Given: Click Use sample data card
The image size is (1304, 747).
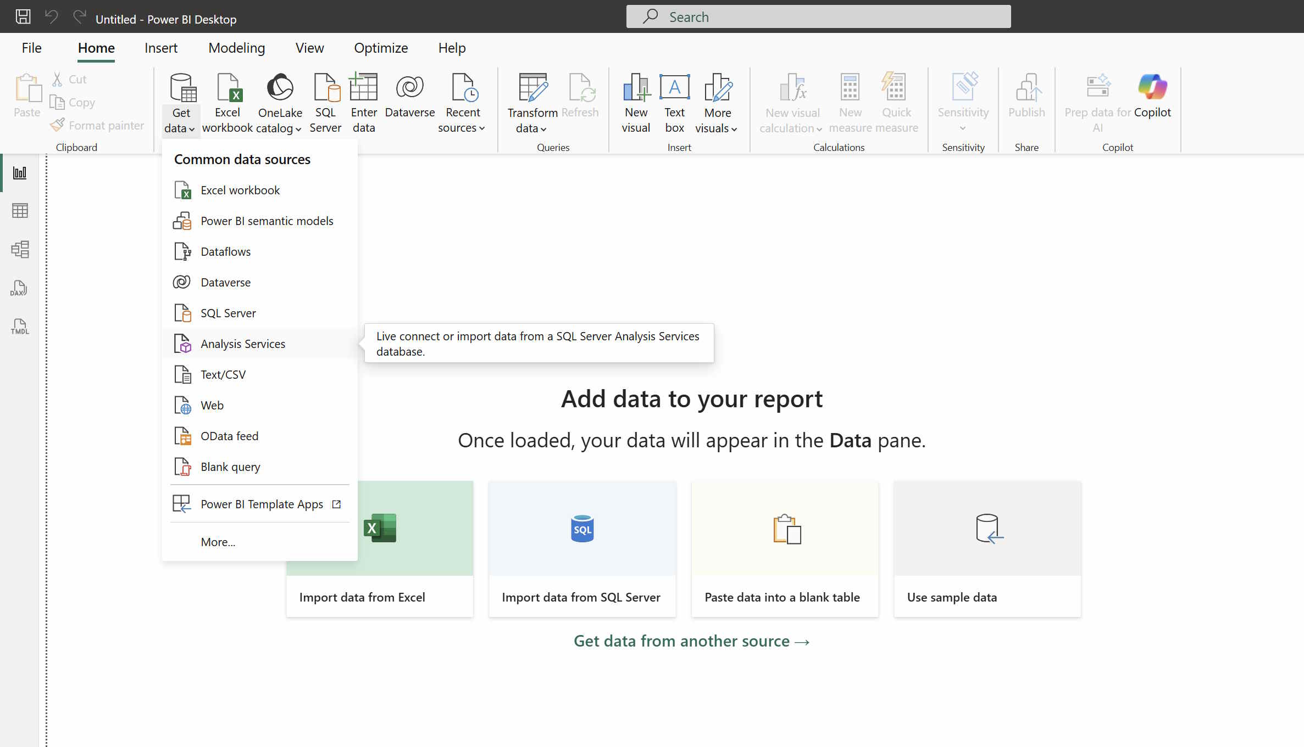Looking at the screenshot, I should click(987, 549).
